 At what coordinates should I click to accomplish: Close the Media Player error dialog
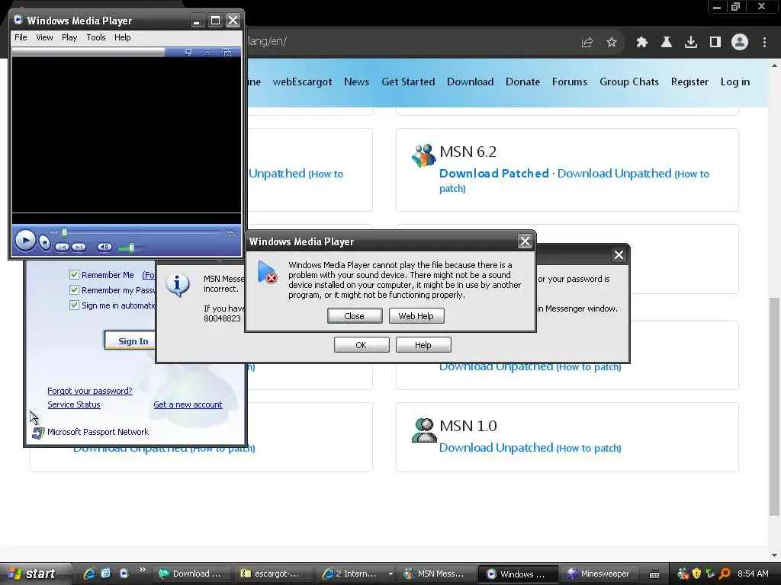point(355,316)
